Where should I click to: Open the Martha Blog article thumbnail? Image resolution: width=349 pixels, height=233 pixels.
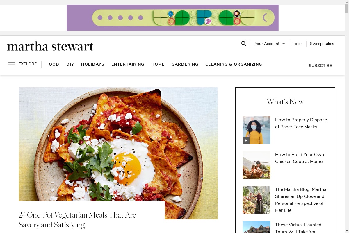[257, 200]
